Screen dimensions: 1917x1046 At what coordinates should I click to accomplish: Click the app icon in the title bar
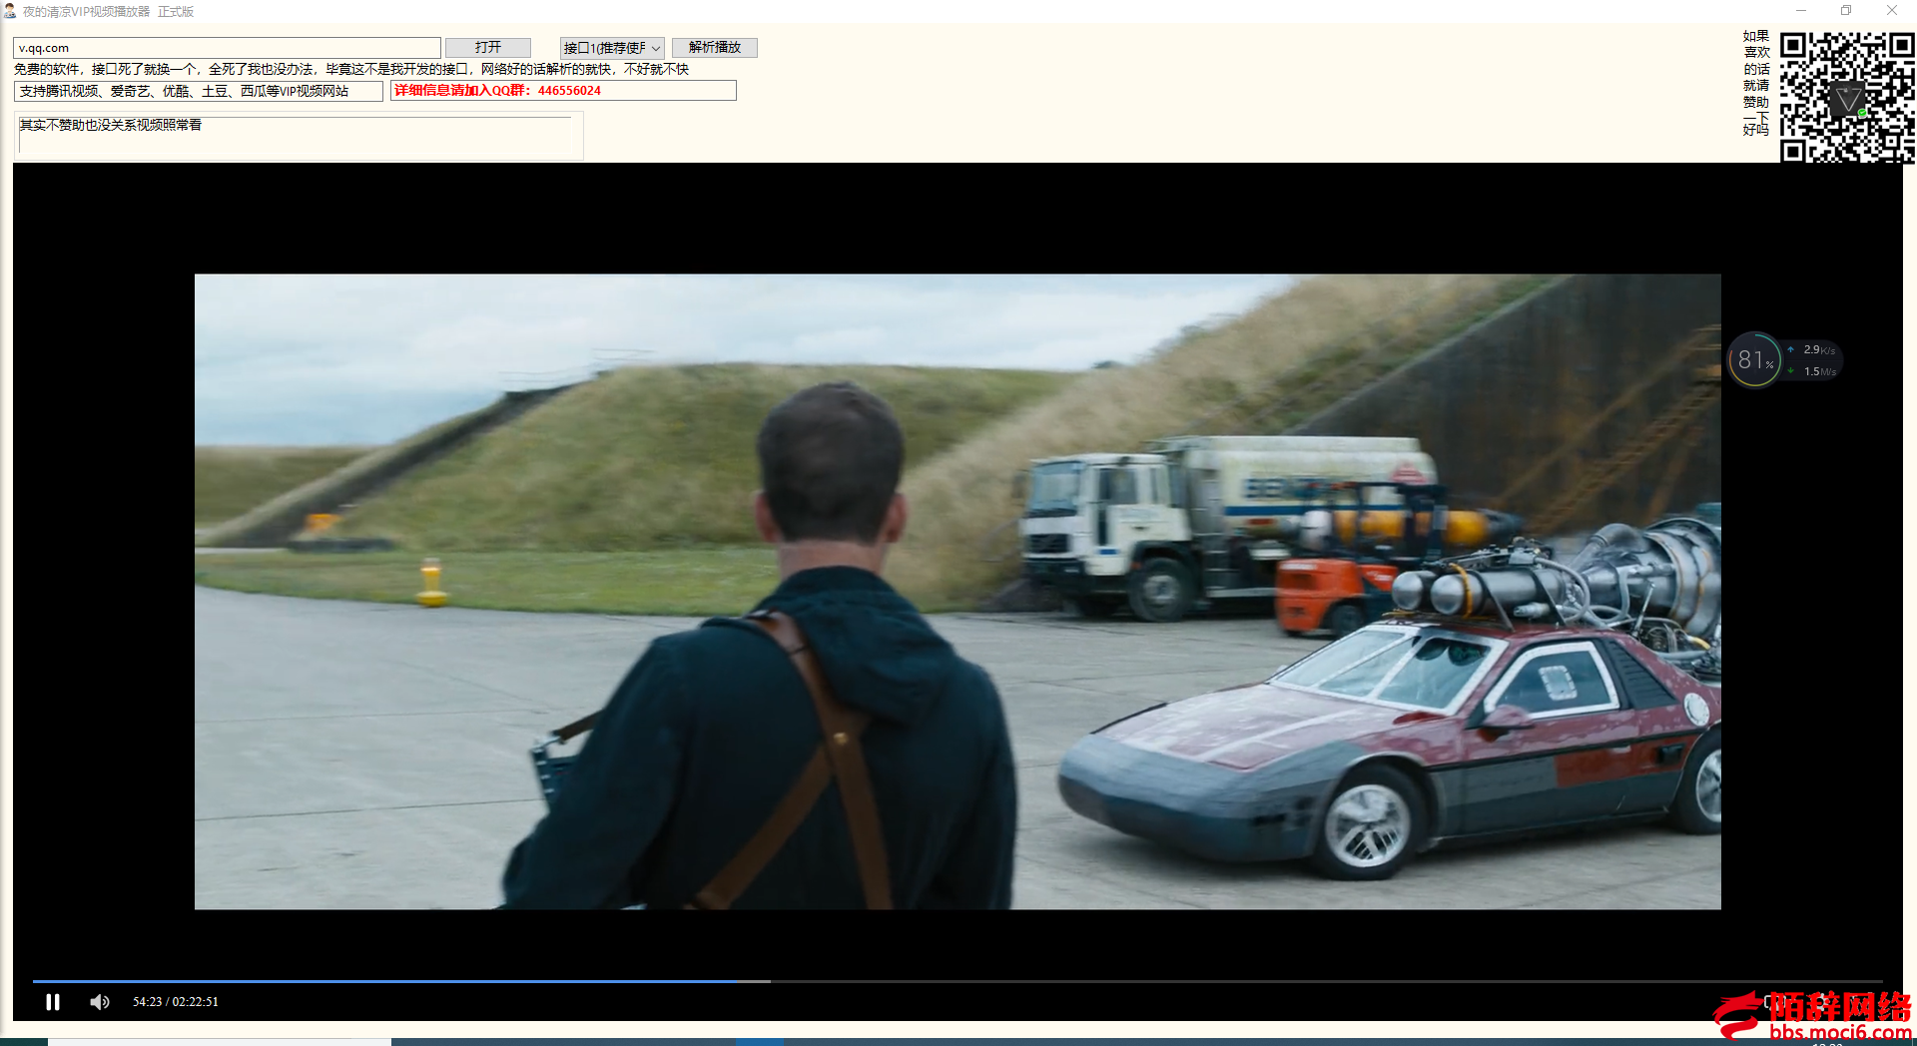[10, 11]
